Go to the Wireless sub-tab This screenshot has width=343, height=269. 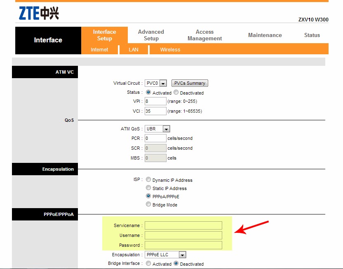point(170,49)
